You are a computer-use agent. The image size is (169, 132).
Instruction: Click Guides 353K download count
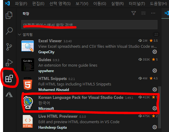(x=144, y=59)
